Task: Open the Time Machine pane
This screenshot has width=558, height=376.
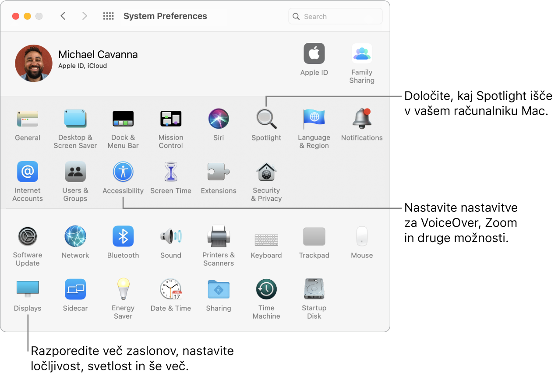Action: pos(266,289)
